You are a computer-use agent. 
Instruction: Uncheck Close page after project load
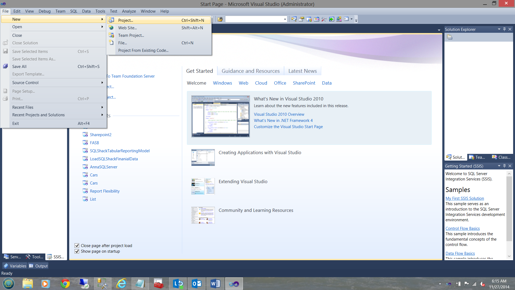[x=77, y=246]
